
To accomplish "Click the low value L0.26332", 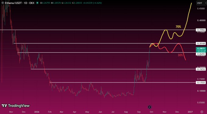I will 67,3.
